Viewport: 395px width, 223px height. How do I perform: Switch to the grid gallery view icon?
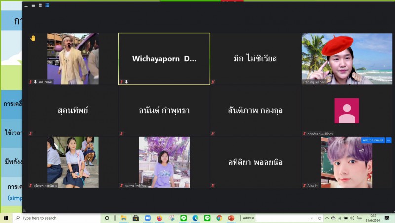click(47, 5)
